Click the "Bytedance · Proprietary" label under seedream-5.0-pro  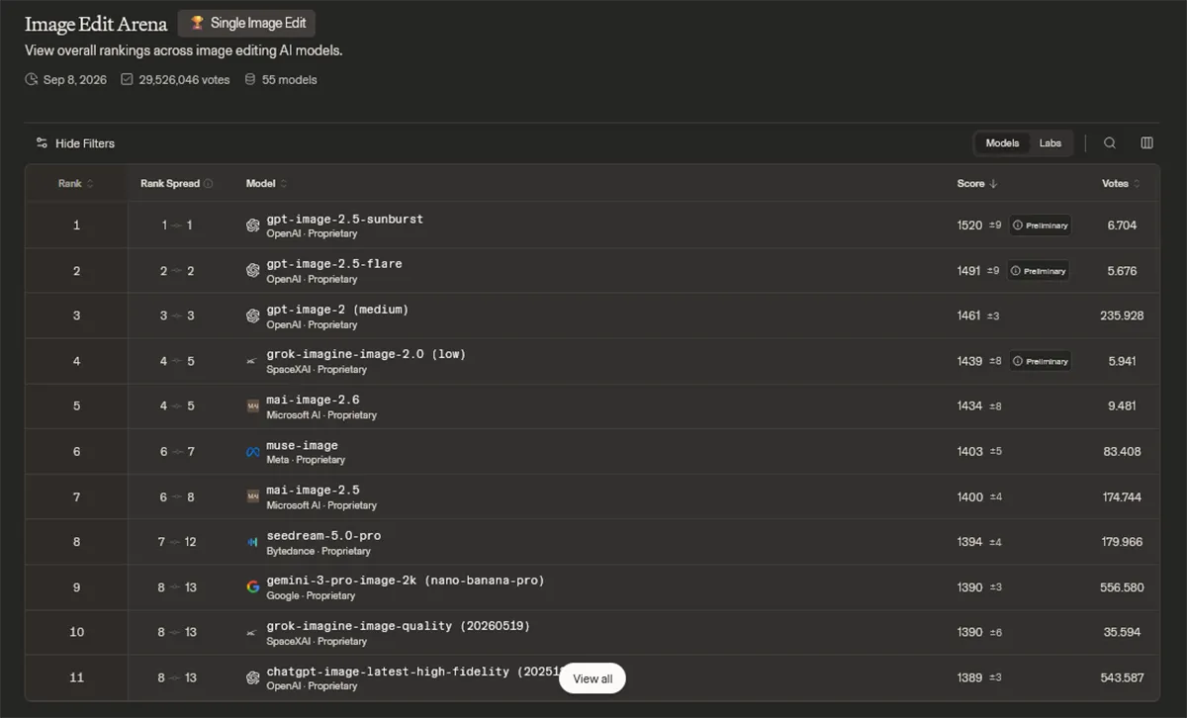(319, 551)
